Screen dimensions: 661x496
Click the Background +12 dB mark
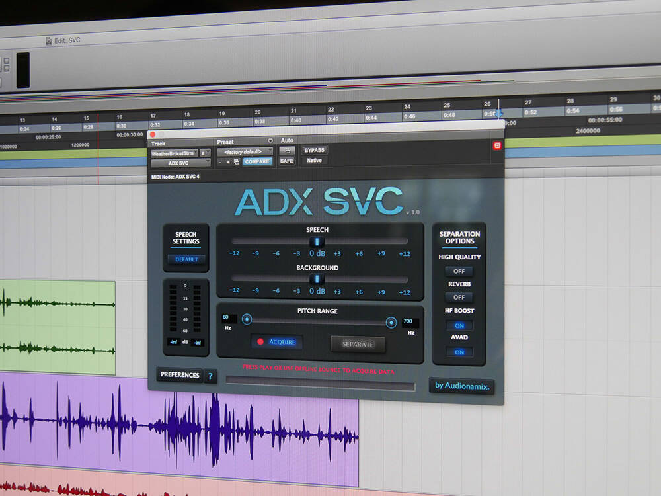(405, 292)
